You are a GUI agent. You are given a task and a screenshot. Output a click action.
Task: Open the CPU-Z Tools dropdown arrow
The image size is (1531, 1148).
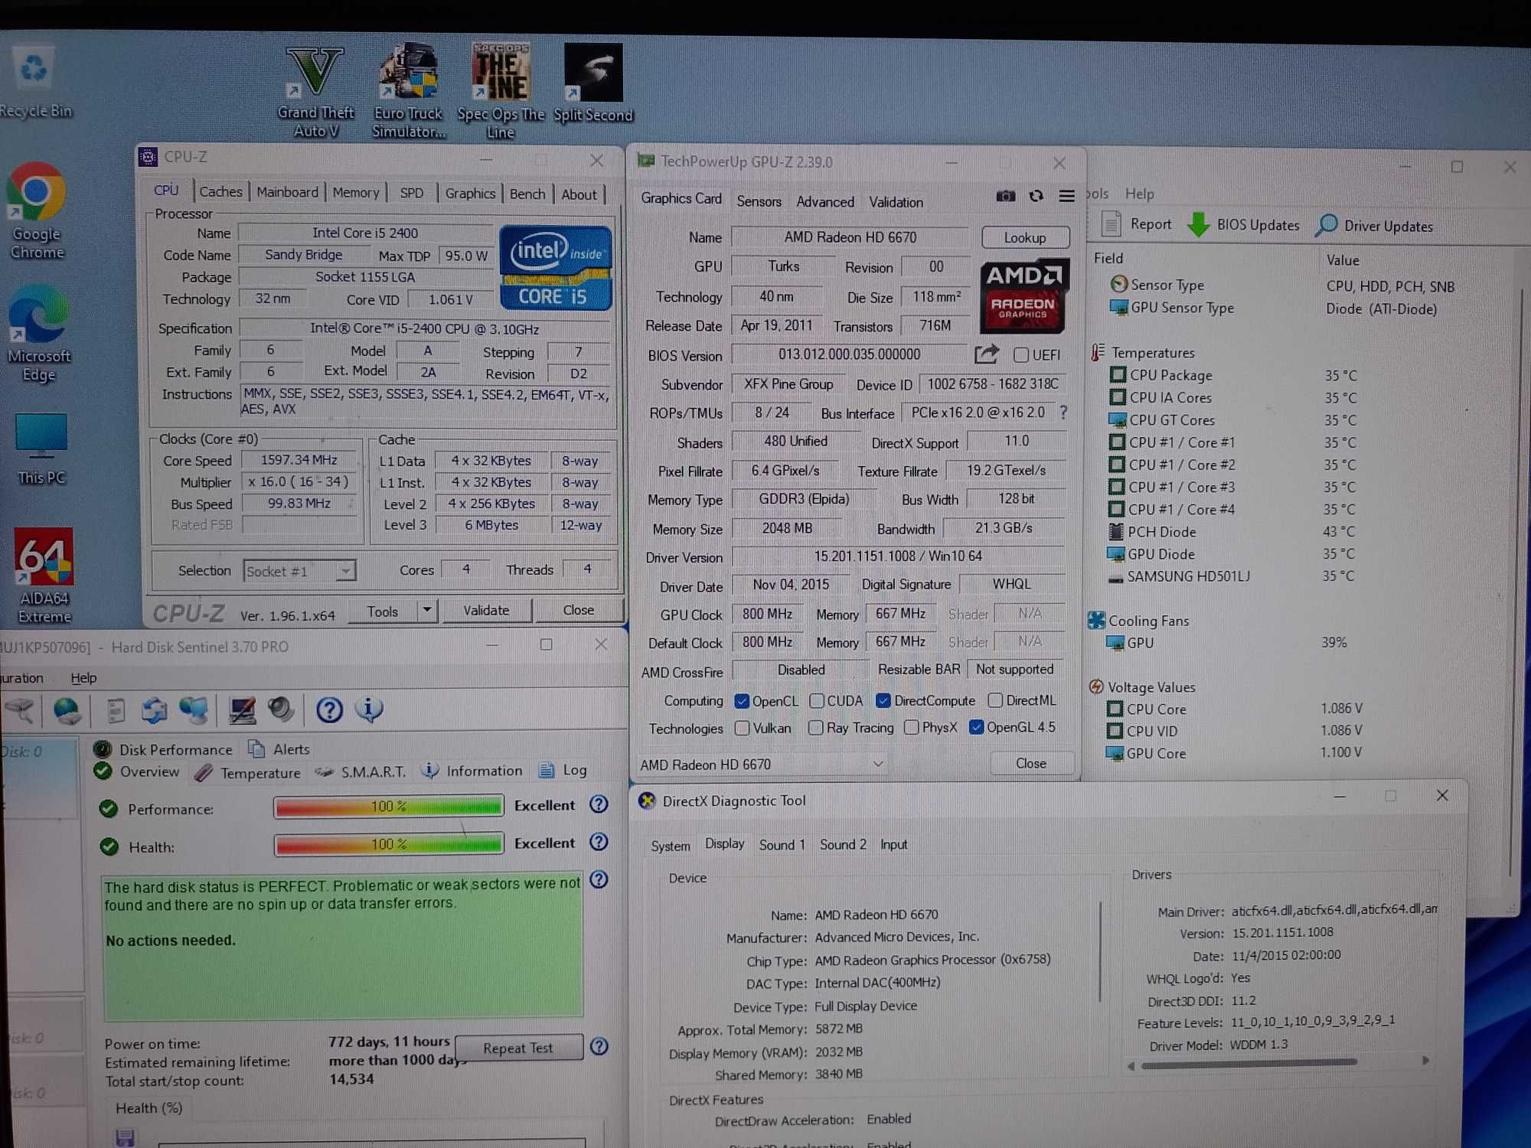pyautogui.click(x=427, y=610)
